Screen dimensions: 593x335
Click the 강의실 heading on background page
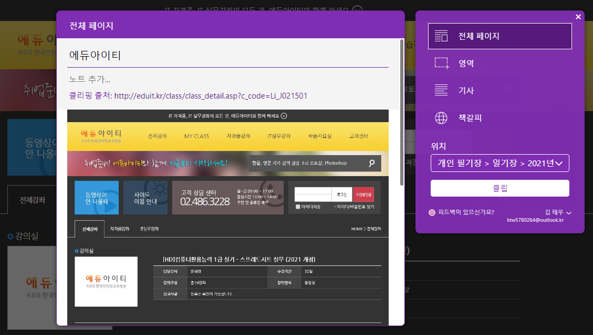(x=26, y=236)
